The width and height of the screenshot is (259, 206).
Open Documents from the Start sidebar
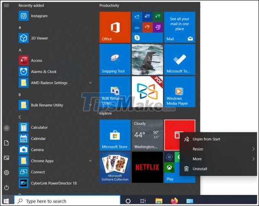6,143
